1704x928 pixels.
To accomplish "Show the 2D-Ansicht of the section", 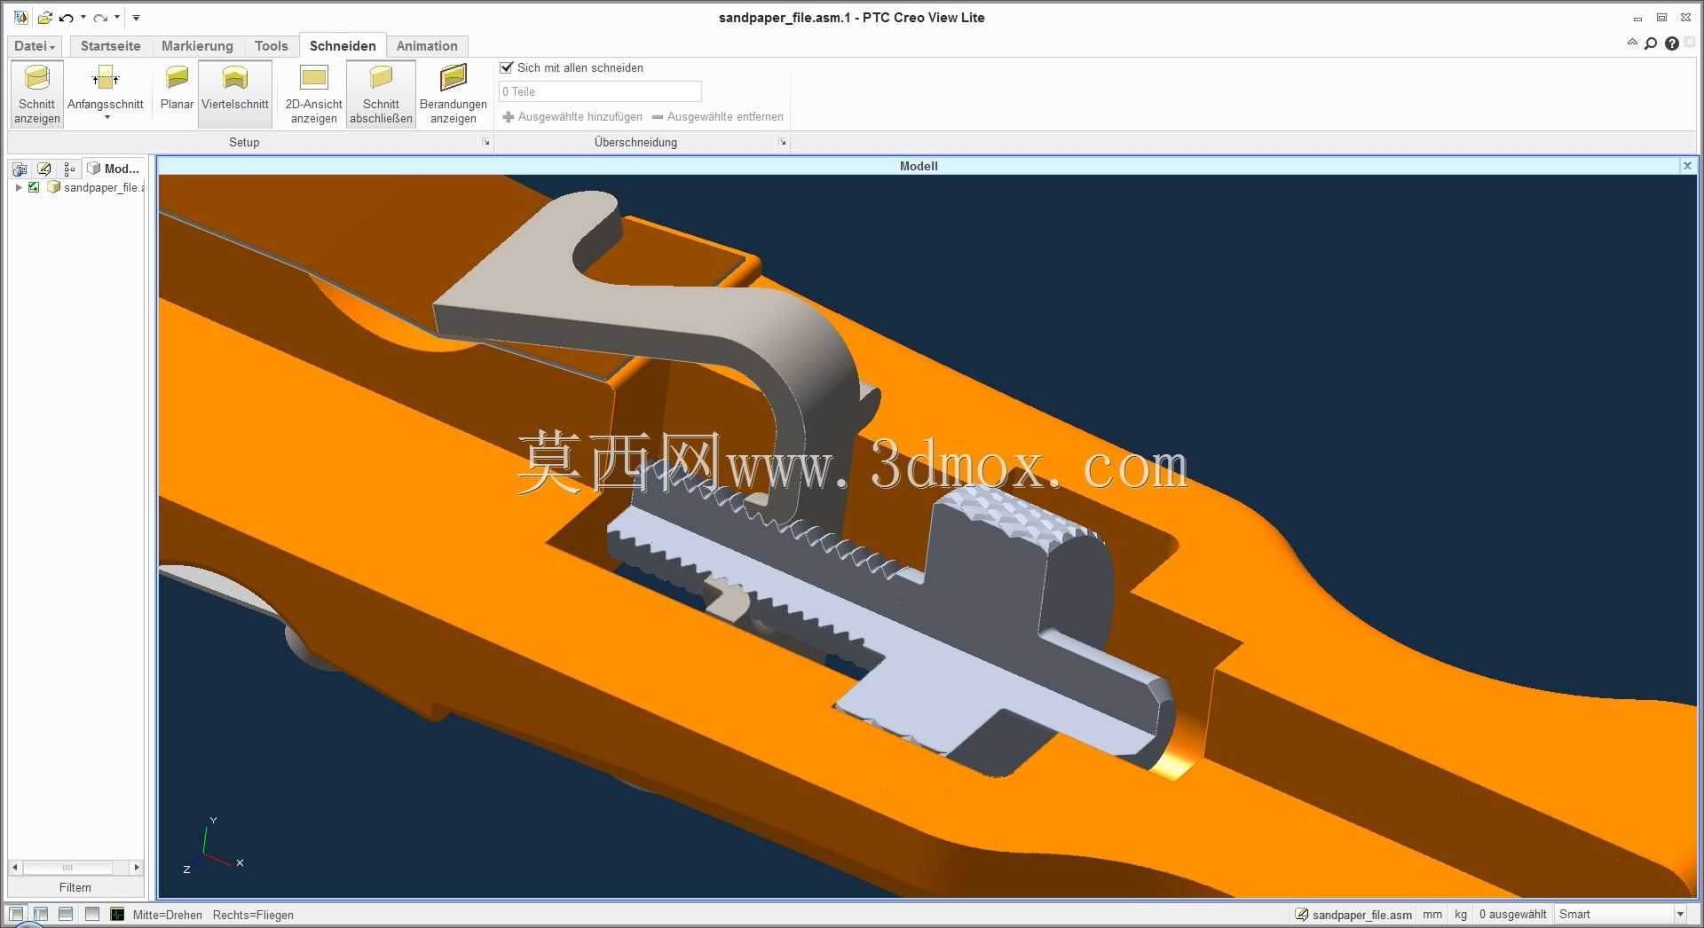I will coord(313,94).
